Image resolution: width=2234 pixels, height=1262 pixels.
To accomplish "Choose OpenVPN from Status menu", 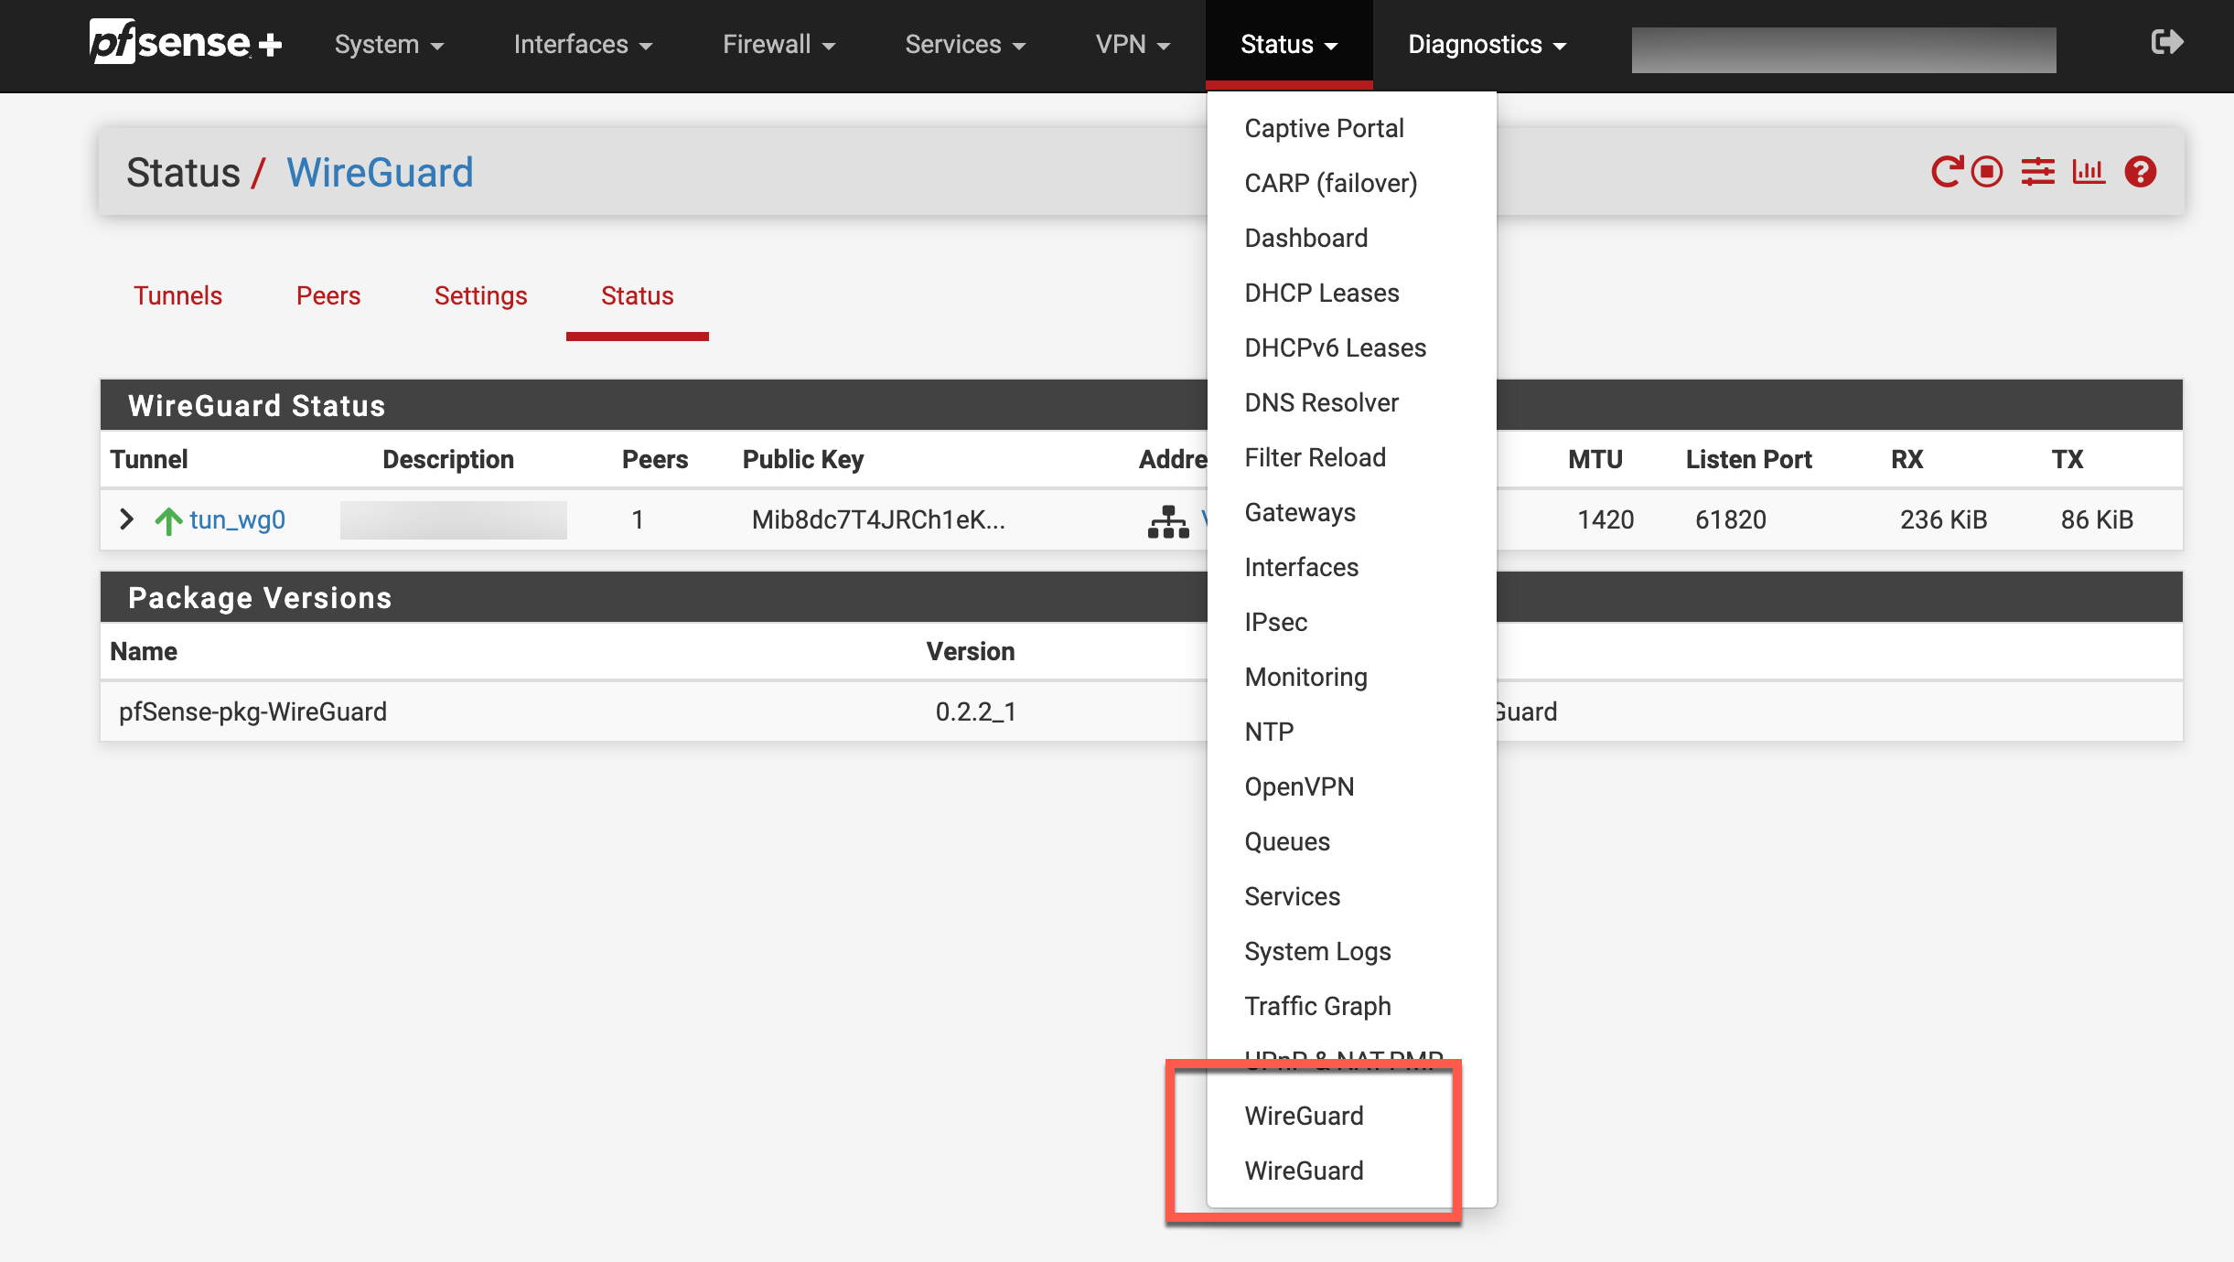I will coord(1351,786).
